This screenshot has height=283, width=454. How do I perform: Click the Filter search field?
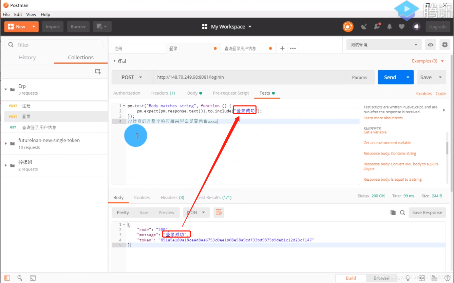click(x=54, y=45)
